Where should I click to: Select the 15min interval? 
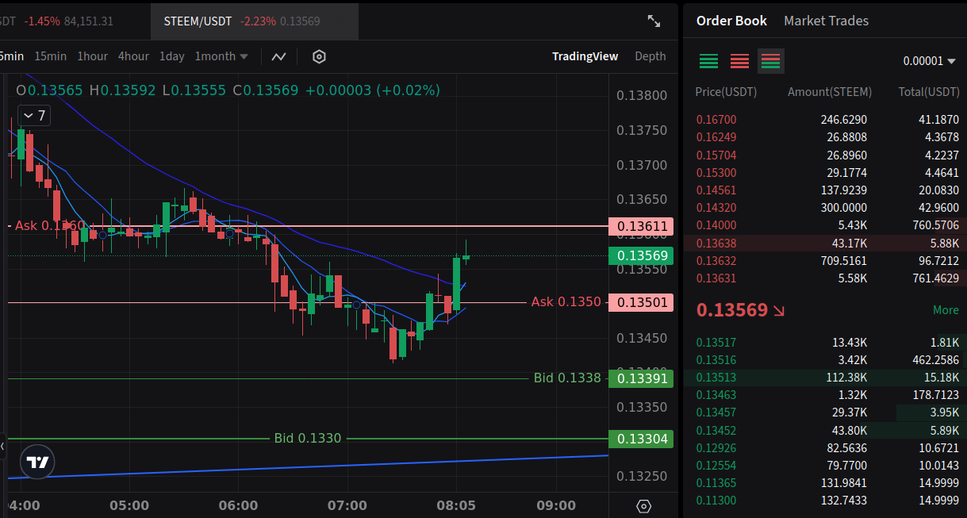tap(51, 56)
